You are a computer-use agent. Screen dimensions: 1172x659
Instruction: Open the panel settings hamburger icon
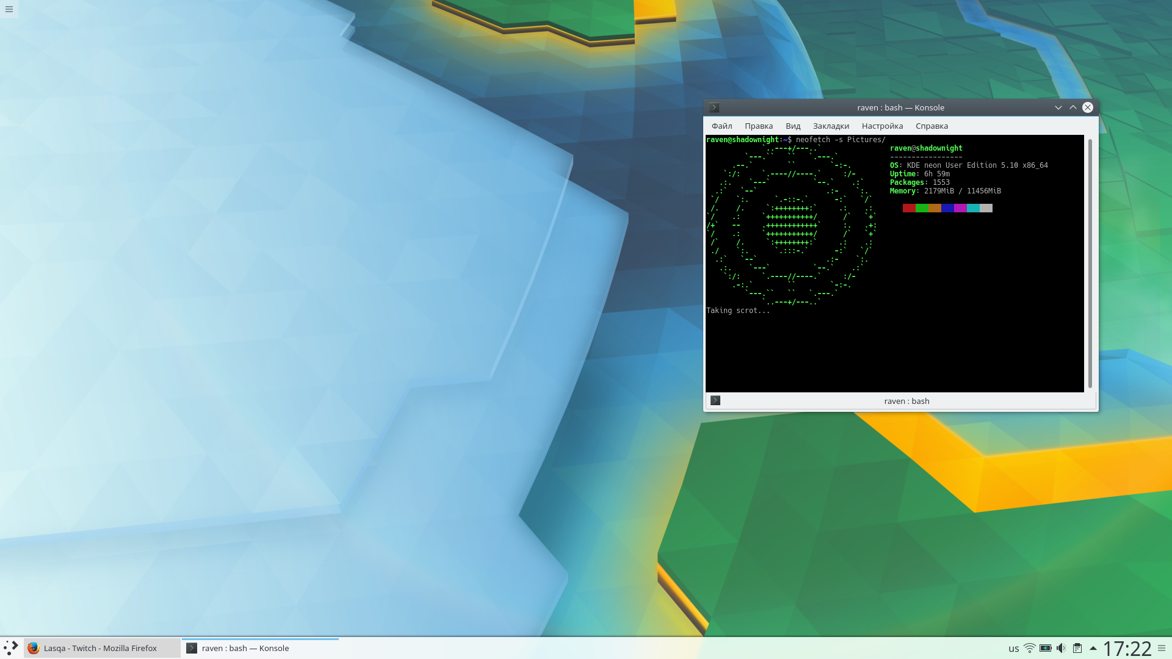tap(1162, 648)
